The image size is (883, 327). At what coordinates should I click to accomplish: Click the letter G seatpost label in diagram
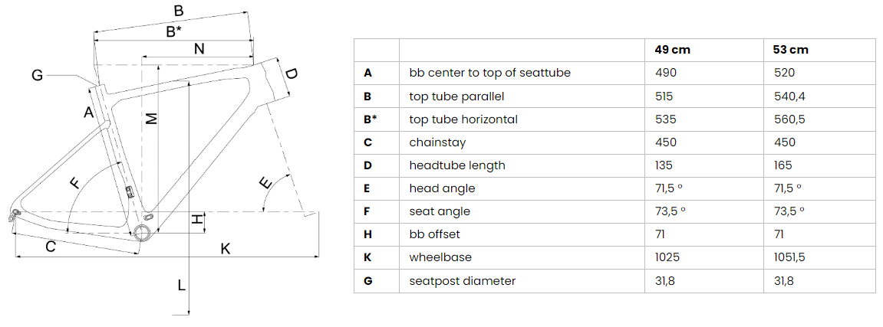click(37, 75)
